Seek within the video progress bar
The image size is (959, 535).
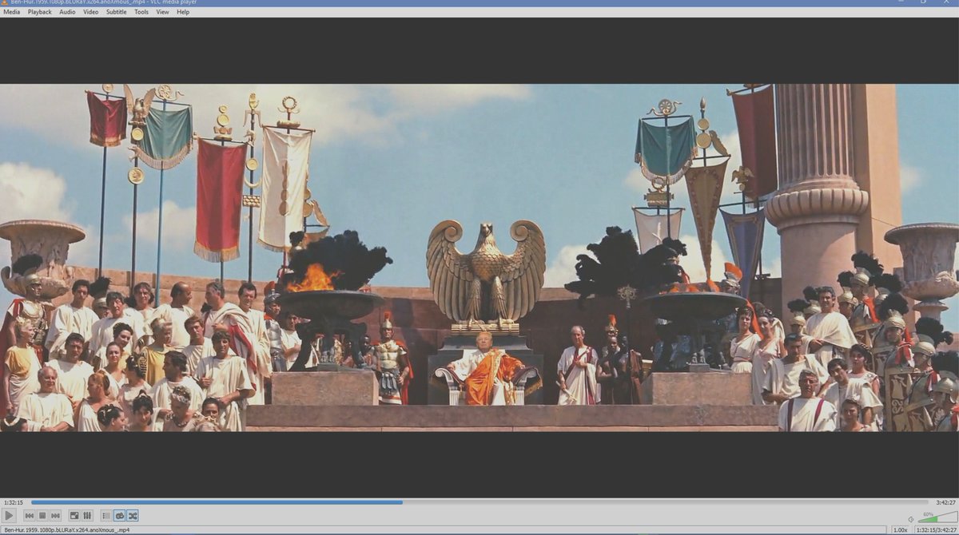coord(479,502)
